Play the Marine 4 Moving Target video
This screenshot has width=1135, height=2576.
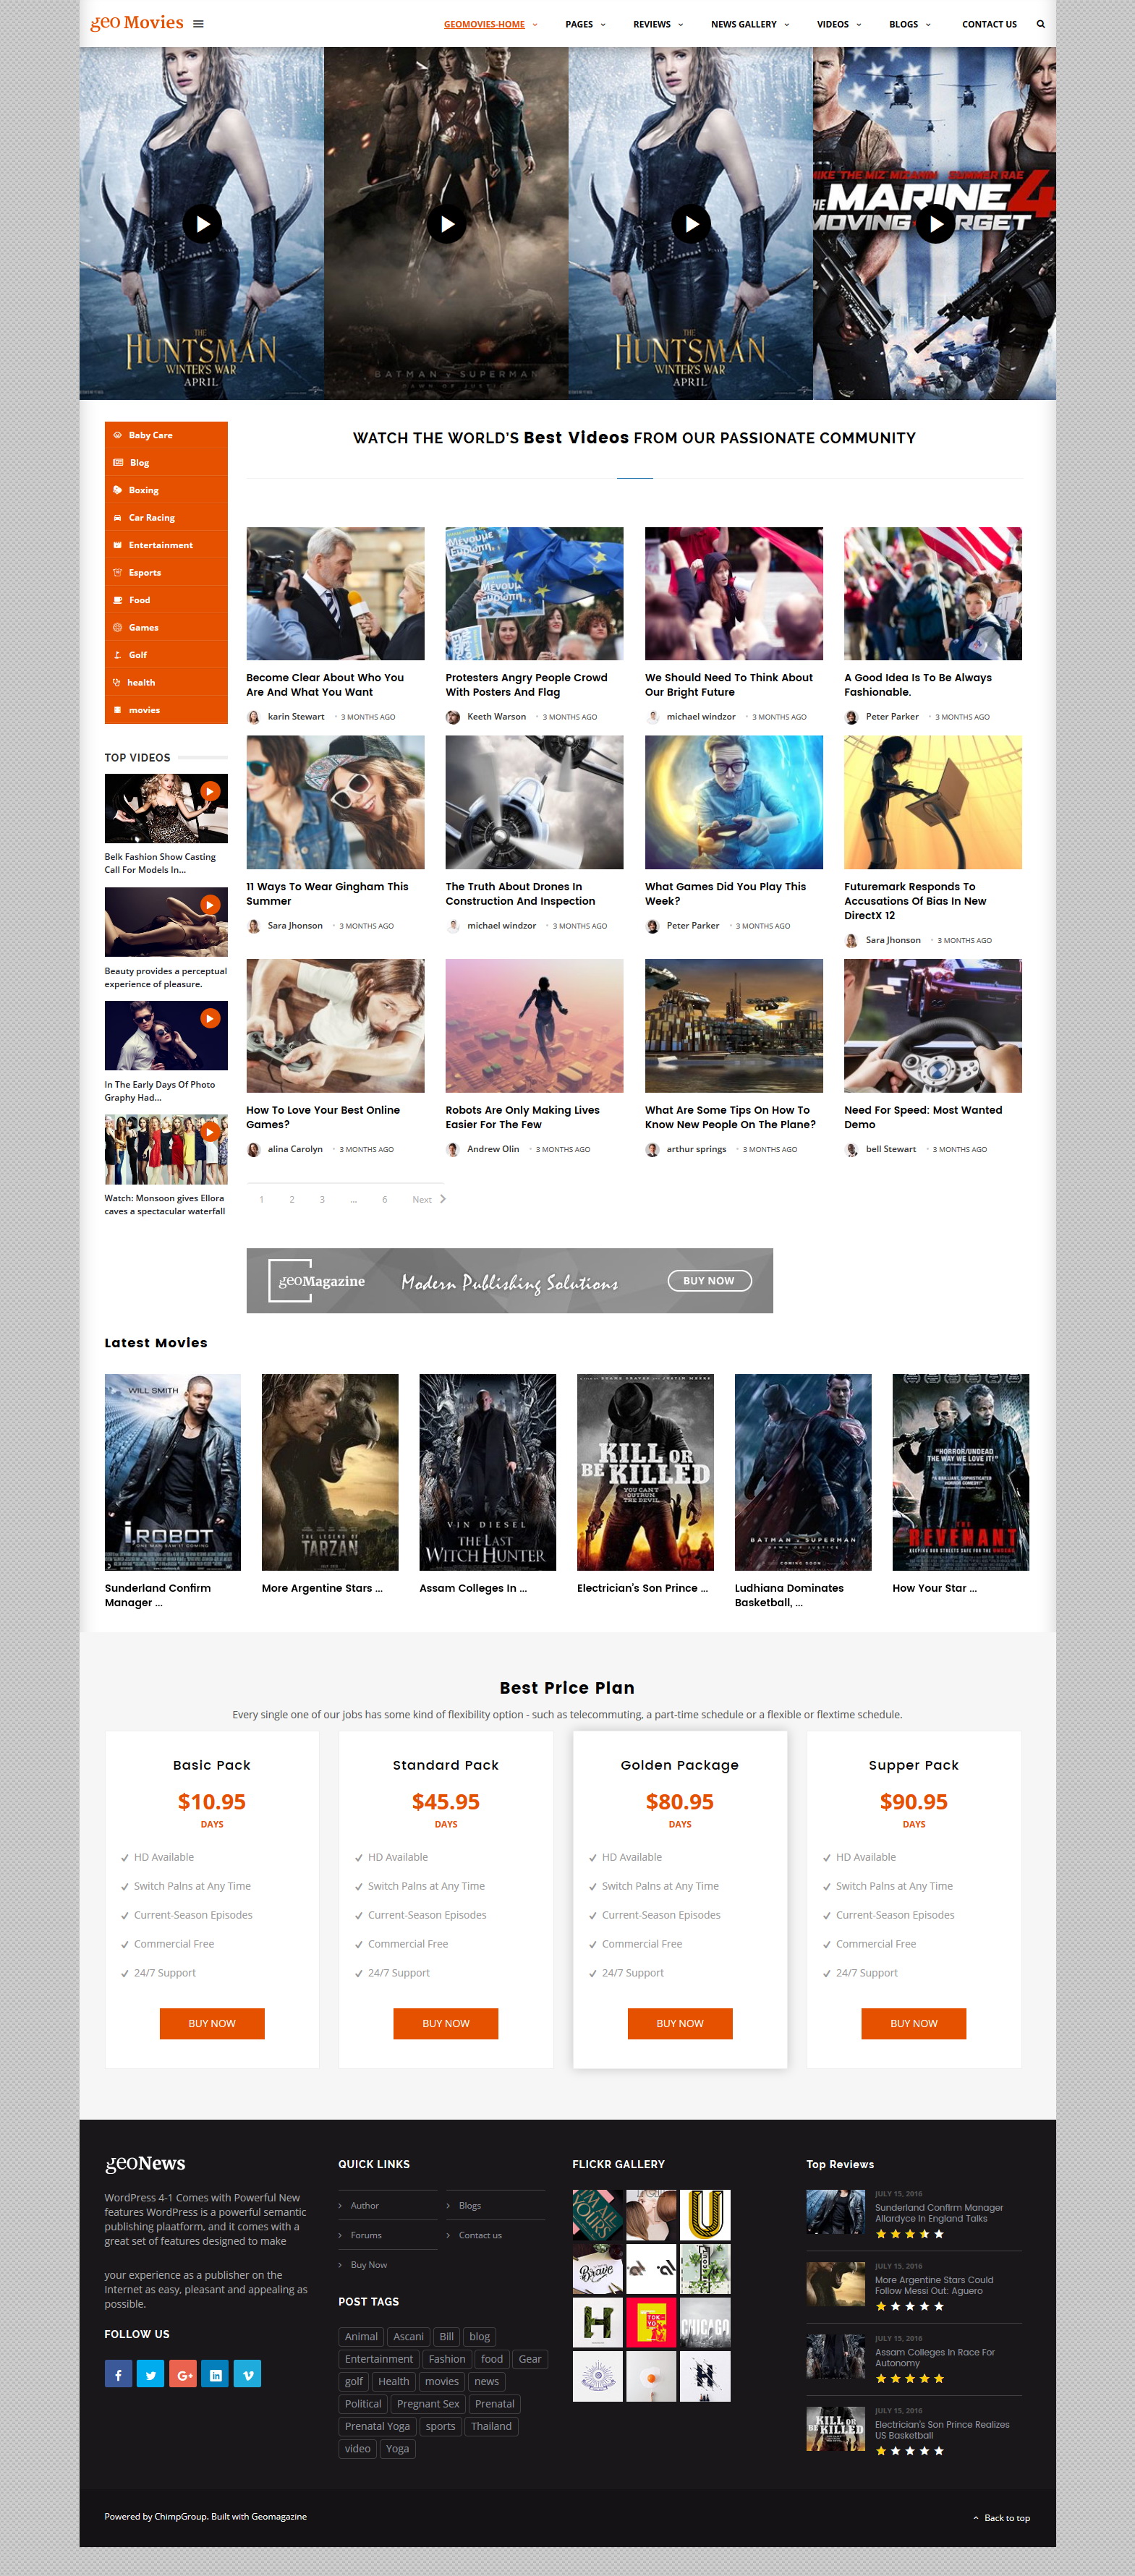click(936, 224)
